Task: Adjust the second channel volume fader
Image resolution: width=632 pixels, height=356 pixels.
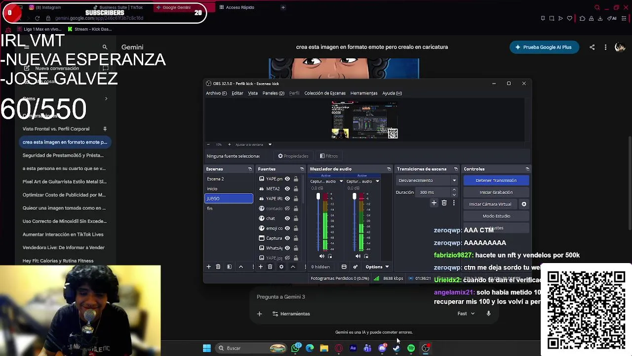Action: tap(354, 197)
